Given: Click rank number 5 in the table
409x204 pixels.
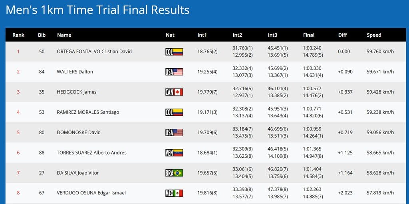Looking at the screenshot, I should [18, 133].
